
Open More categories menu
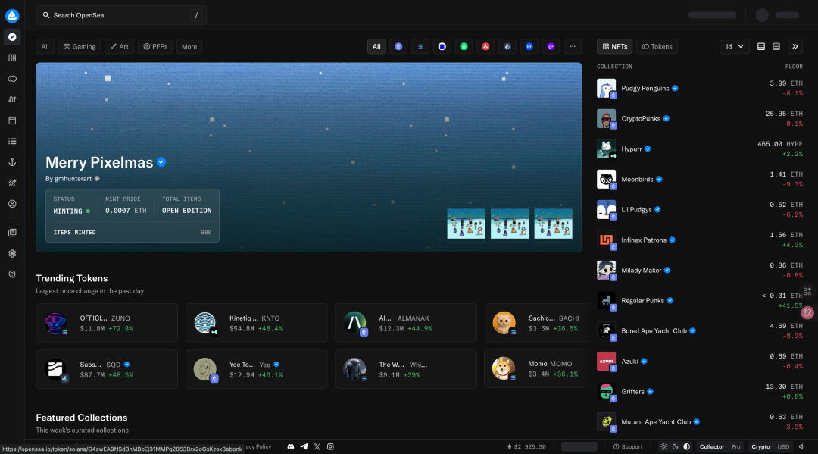pyautogui.click(x=189, y=46)
